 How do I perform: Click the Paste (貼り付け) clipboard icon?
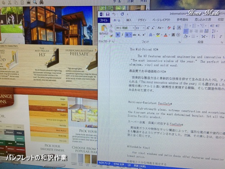(x=104, y=28)
